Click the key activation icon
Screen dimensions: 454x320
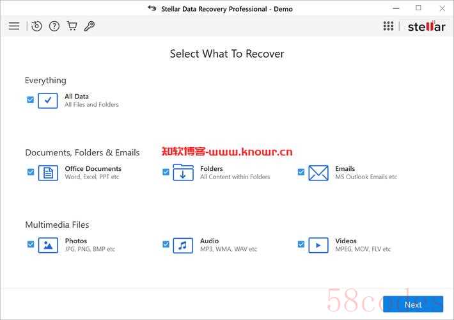click(89, 26)
